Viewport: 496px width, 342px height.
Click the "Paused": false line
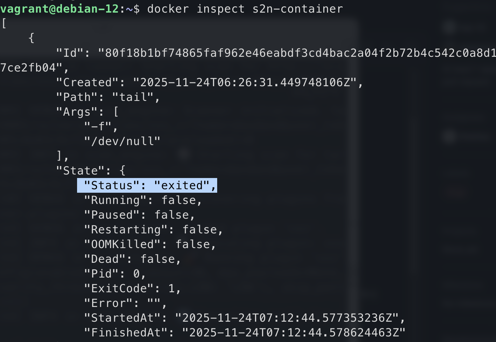pyautogui.click(x=139, y=215)
